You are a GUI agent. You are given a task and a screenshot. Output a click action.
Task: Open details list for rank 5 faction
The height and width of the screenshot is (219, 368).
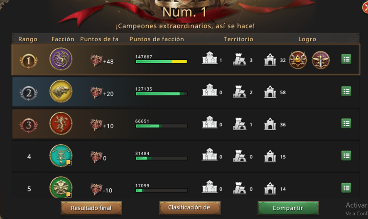[x=346, y=188]
